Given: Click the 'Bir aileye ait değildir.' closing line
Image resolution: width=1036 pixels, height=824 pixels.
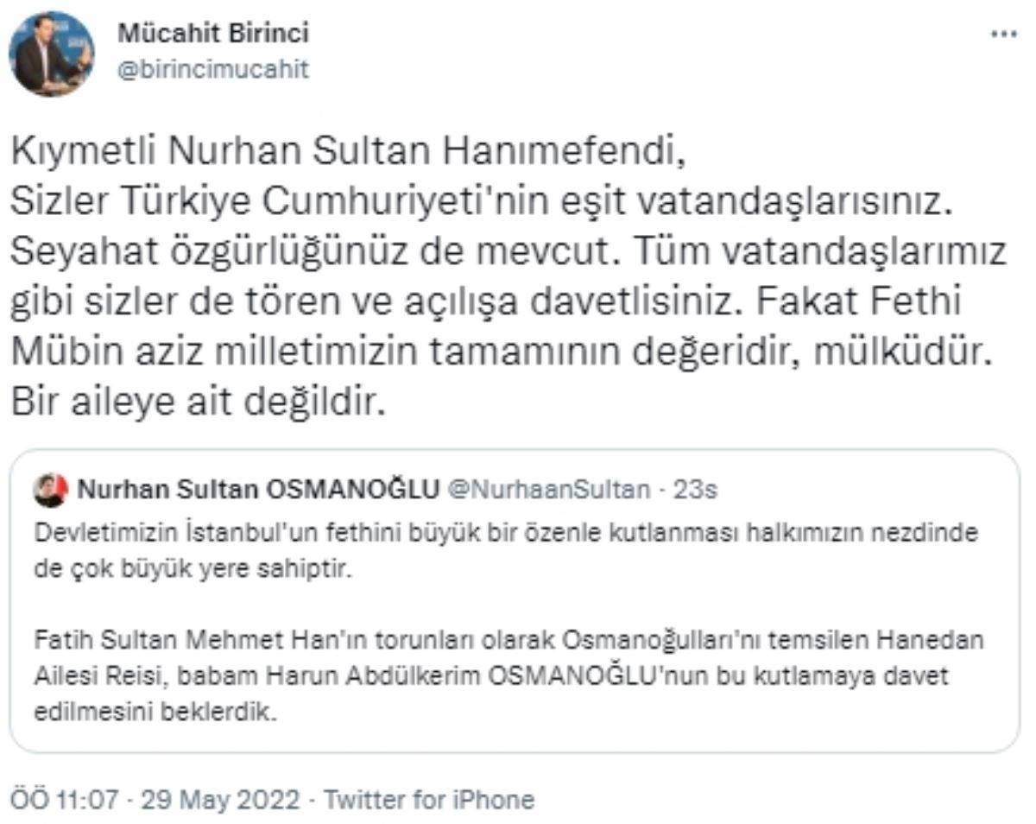Looking at the screenshot, I should click(196, 401).
